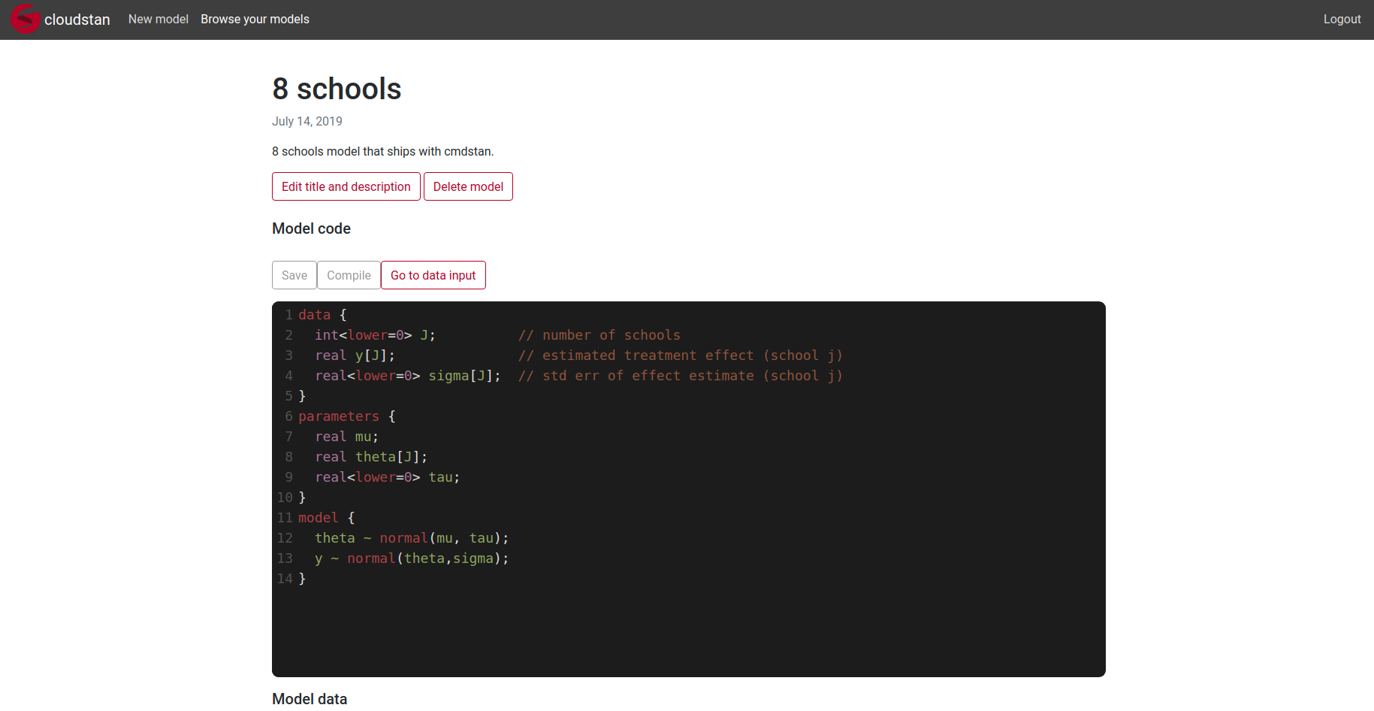
Task: Click the 'parameters {' code line
Action: (347, 416)
